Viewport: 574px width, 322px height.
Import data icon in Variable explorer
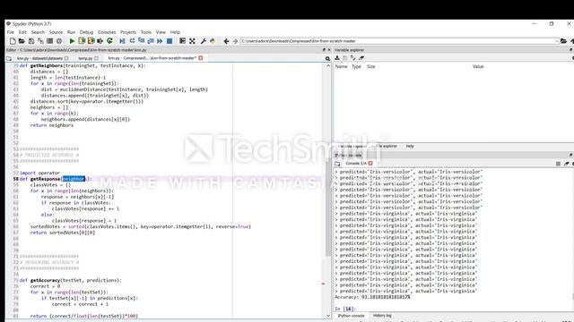[337, 58]
